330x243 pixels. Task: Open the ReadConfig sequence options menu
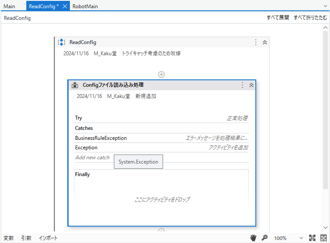coord(256,42)
